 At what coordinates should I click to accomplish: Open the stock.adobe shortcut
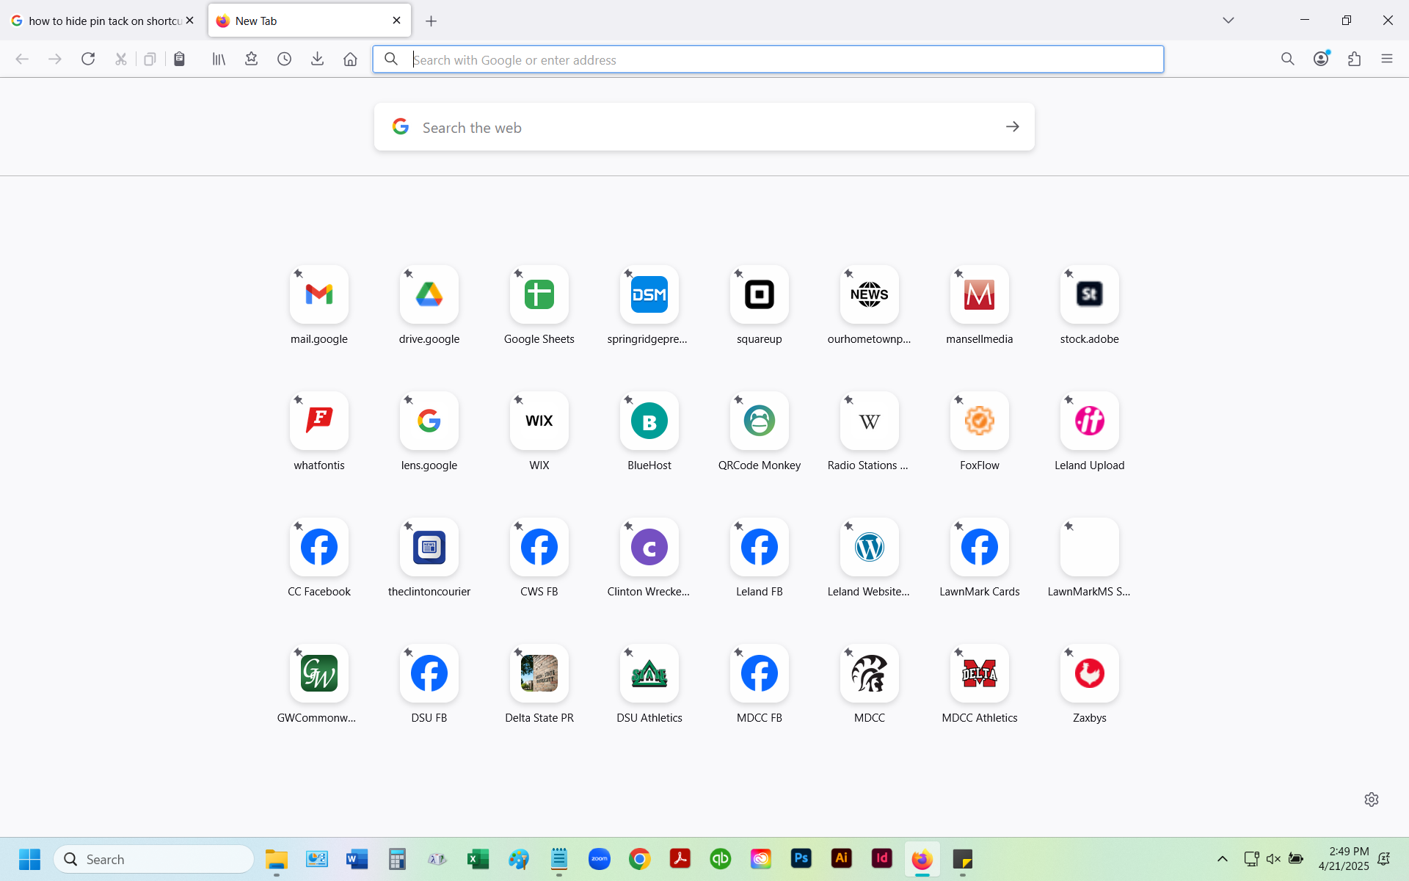coord(1090,294)
